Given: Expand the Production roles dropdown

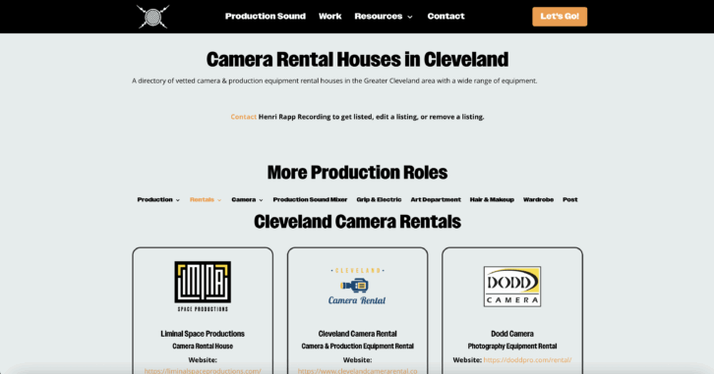Looking at the screenshot, I should coord(158,199).
